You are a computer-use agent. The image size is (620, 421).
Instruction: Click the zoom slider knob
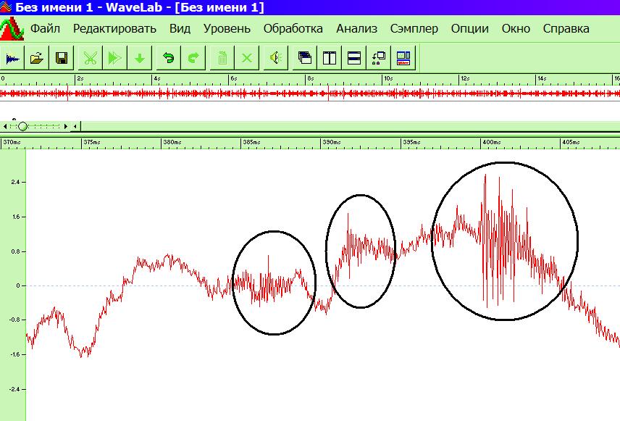click(22, 126)
